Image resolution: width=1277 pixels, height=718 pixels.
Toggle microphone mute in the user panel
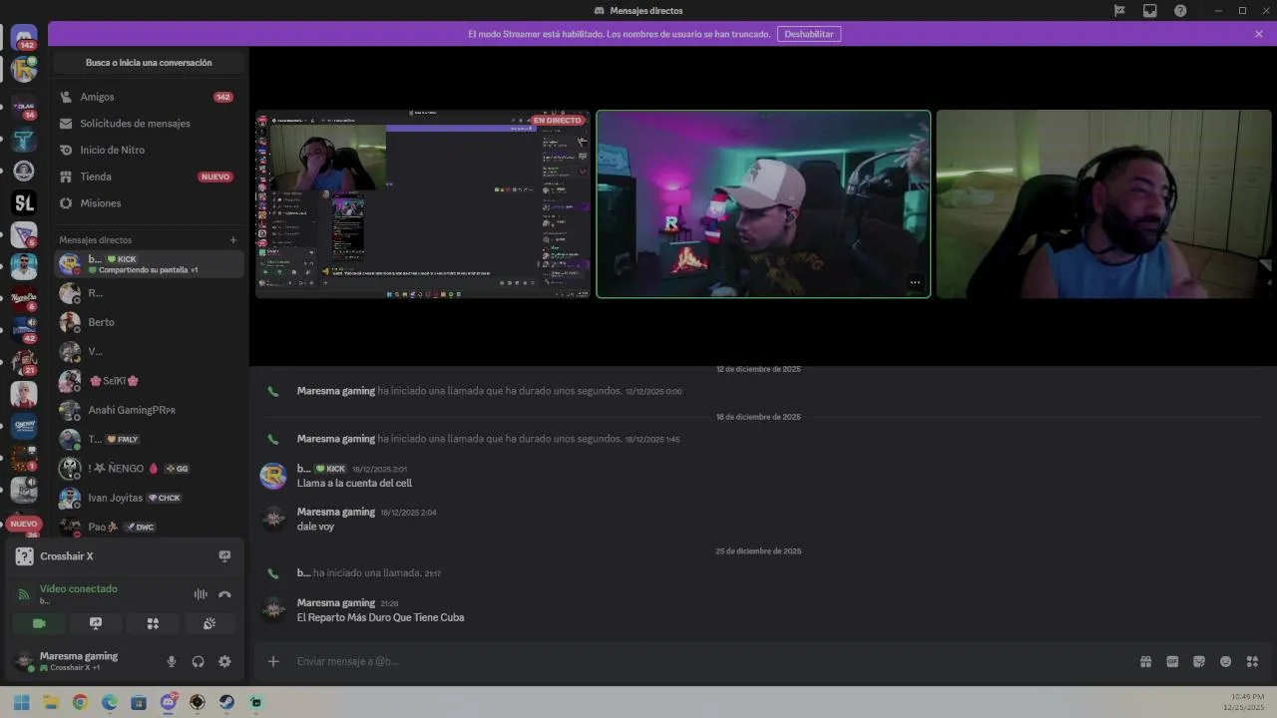[x=172, y=661]
